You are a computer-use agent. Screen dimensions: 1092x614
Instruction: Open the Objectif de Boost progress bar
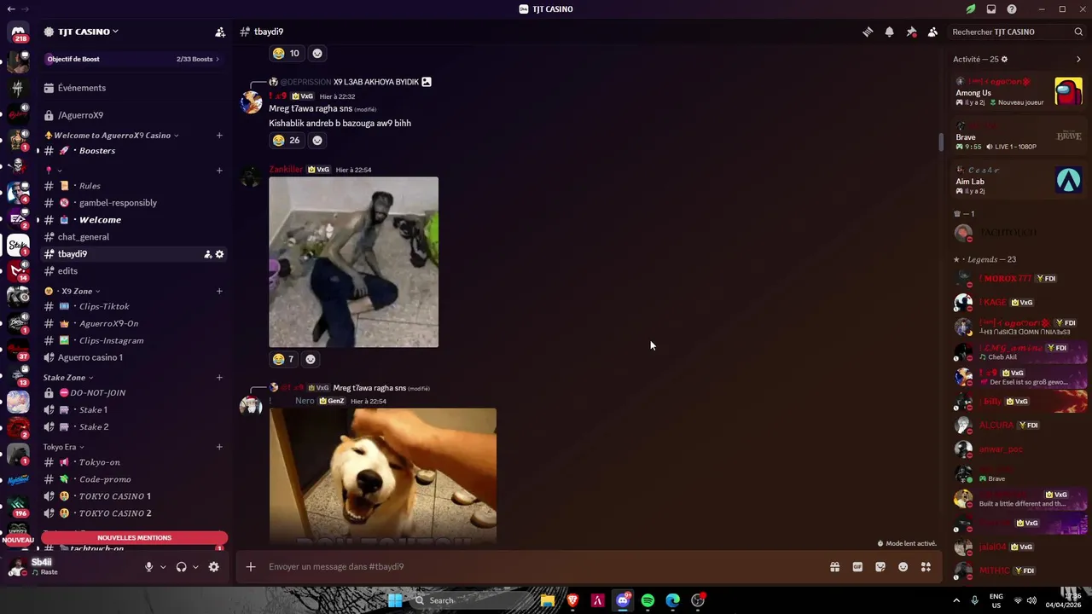tap(134, 59)
